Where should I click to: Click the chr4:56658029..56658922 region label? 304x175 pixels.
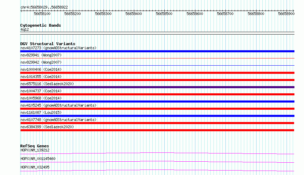(44, 7)
